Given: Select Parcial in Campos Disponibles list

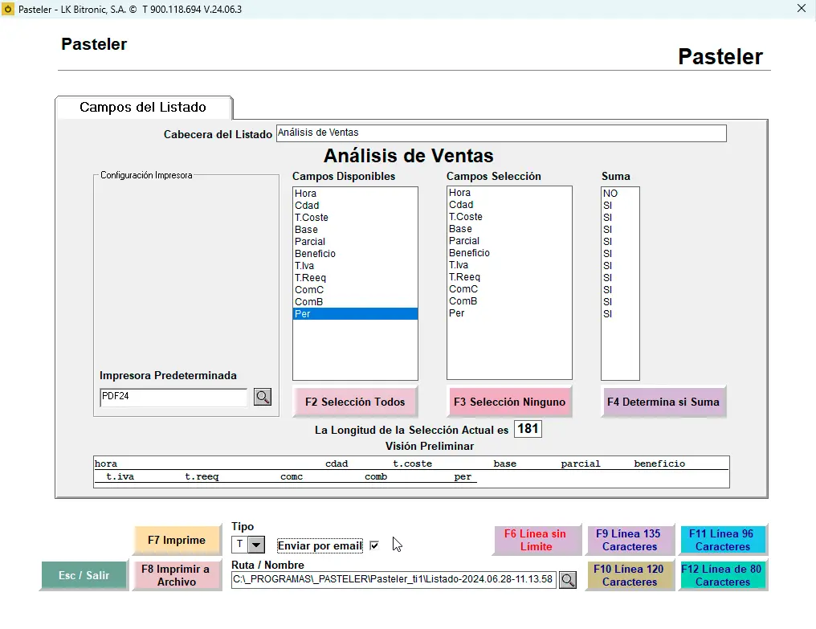Looking at the screenshot, I should point(355,241).
